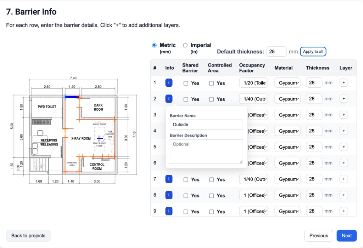Edit thickness value in row 6

pyautogui.click(x=314, y=163)
